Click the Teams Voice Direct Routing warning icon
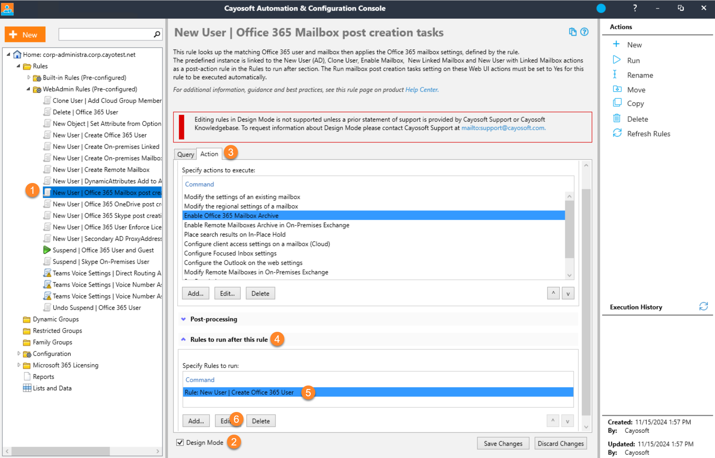 click(x=47, y=273)
